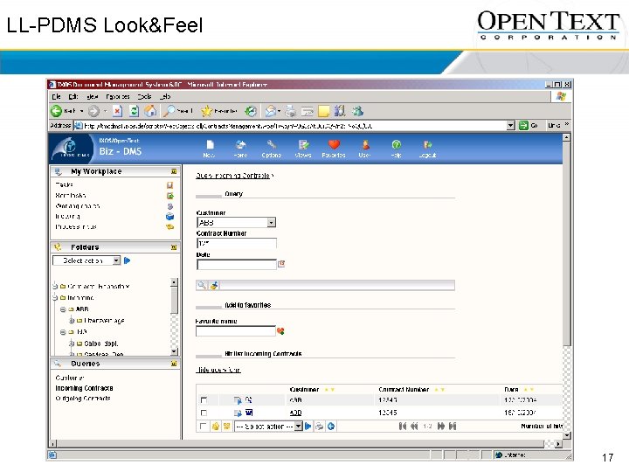Collapse the ABB folder tree node
This screenshot has width=629, height=472.
pyautogui.click(x=63, y=309)
